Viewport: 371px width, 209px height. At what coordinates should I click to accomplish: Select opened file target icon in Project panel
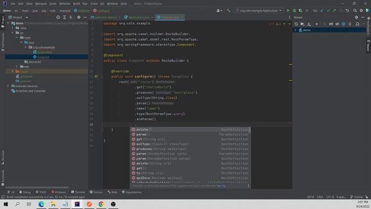[58, 17]
